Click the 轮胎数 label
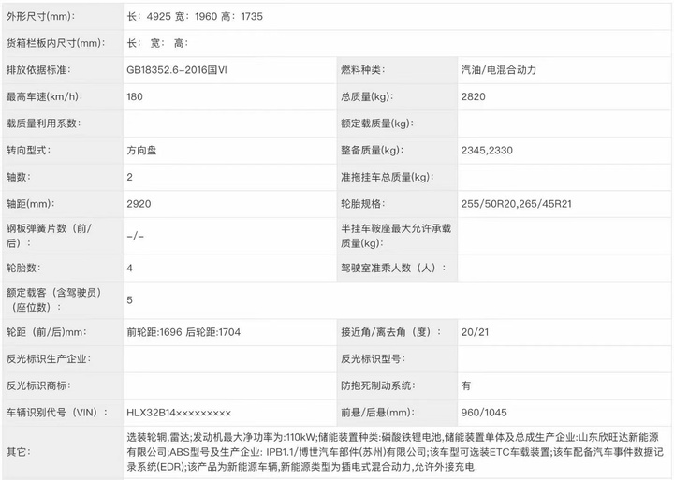Screen dimensions: 674x480 coord(23,269)
